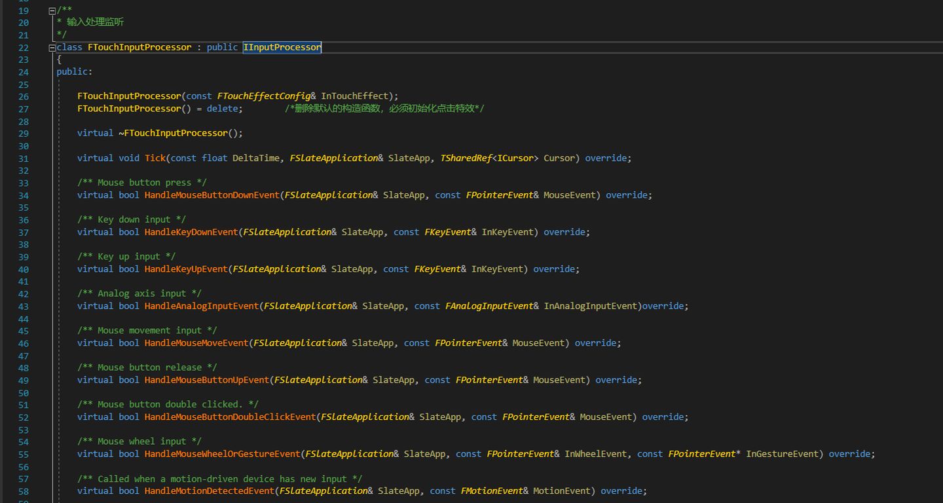This screenshot has height=503, width=943.
Task: Click the Tick function name
Action: click(x=155, y=158)
